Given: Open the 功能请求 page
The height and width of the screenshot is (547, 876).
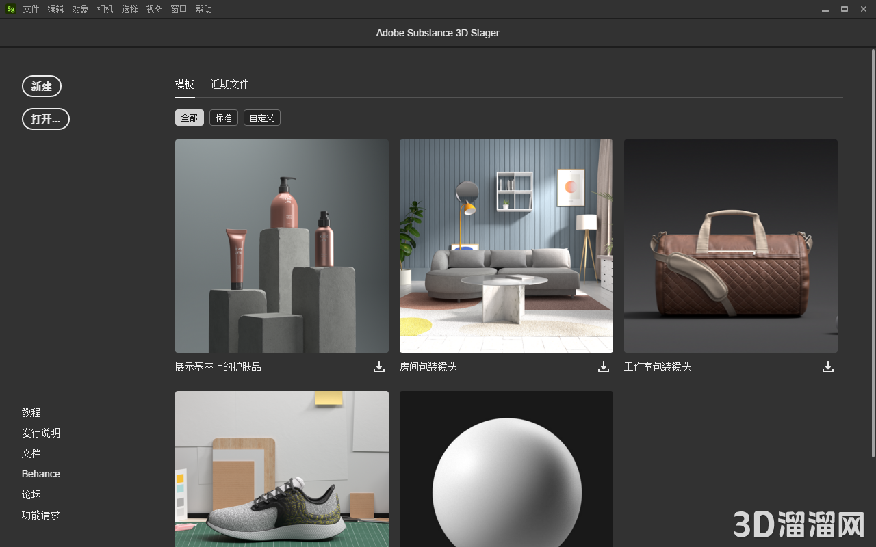Looking at the screenshot, I should tap(40, 514).
